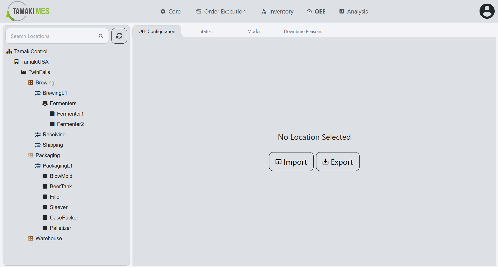498x267 pixels.
Task: Select Fermenter2 in the location tree
Action: coord(70,124)
